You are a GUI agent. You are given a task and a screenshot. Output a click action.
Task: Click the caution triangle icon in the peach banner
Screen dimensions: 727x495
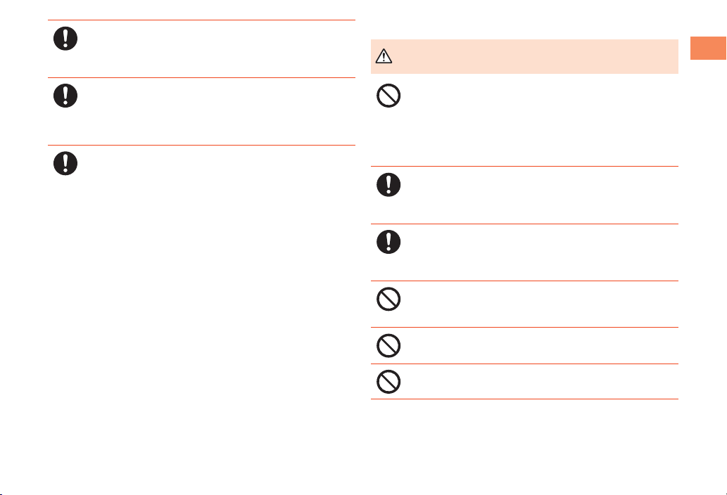384,56
